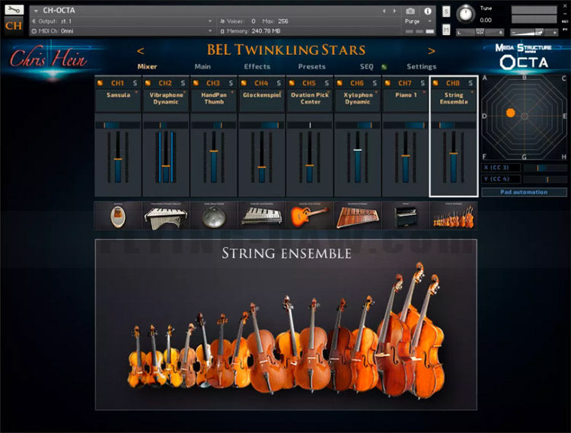Click previous instrument arrow in header
Screen dimensions: 571x433
tap(384, 11)
